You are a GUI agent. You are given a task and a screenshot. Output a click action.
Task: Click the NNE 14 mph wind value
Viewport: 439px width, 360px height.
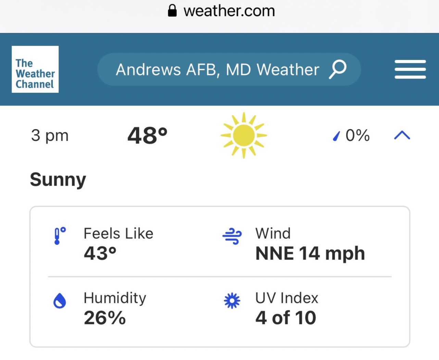310,253
